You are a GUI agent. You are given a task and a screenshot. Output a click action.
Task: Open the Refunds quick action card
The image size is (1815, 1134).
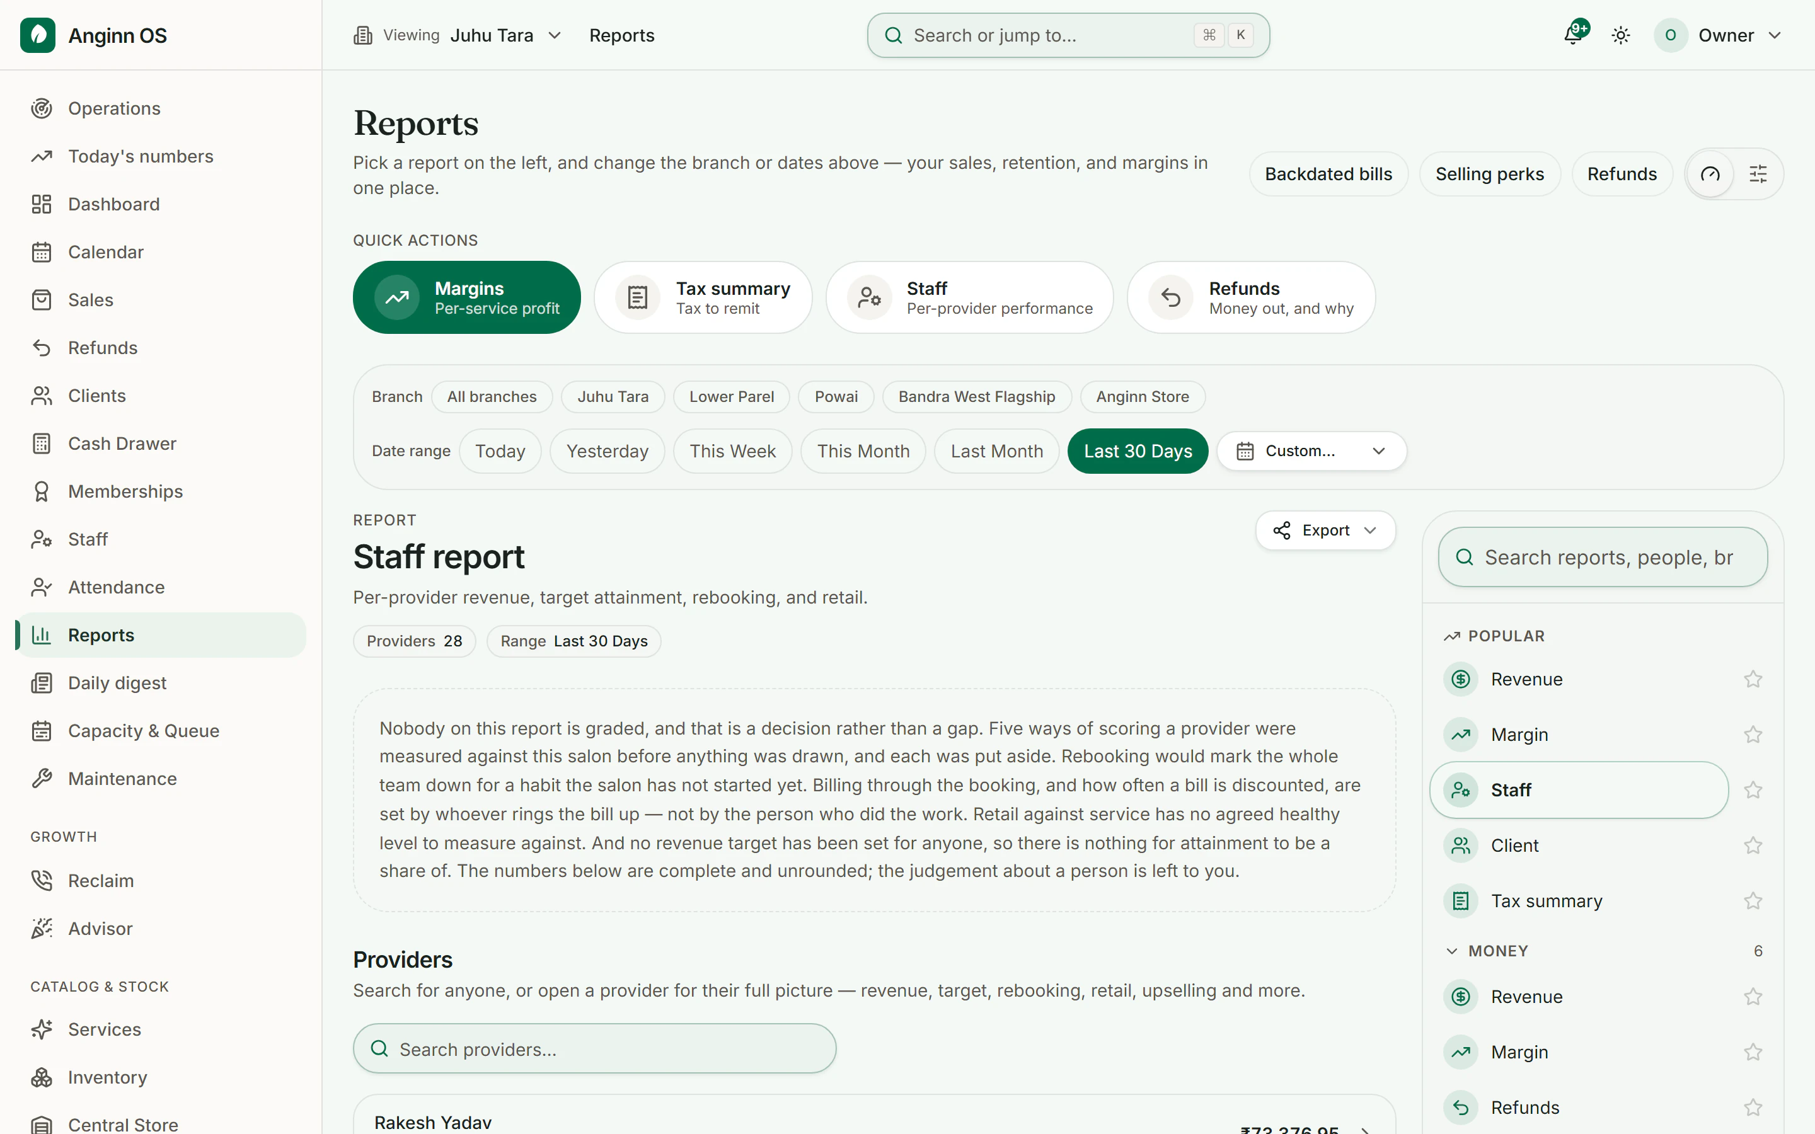[x=1251, y=298]
